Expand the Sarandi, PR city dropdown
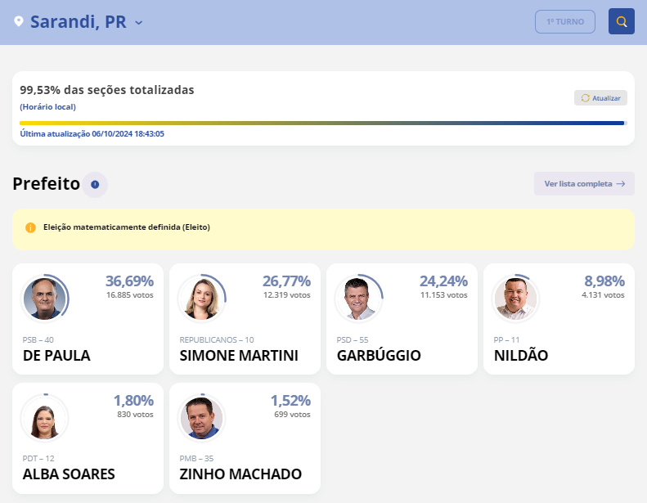This screenshot has width=647, height=503. point(138,23)
